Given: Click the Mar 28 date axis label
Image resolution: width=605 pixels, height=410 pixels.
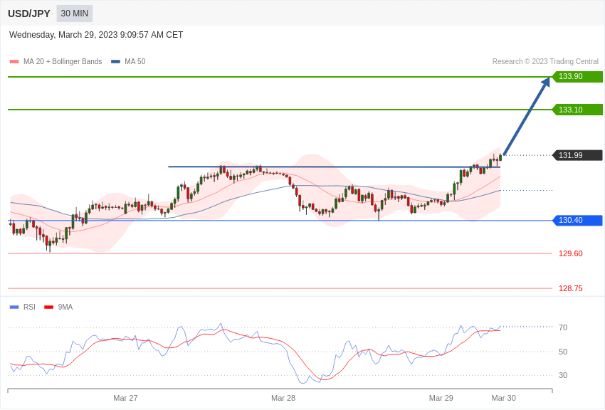Looking at the screenshot, I should [x=283, y=398].
